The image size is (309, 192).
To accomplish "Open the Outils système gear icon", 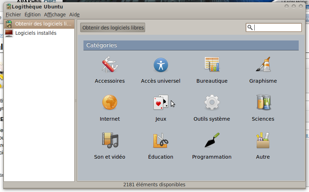I will (212, 102).
